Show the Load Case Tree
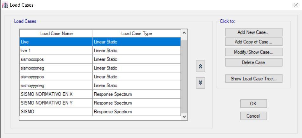Viewport: 302px width, 138px height. point(253,79)
